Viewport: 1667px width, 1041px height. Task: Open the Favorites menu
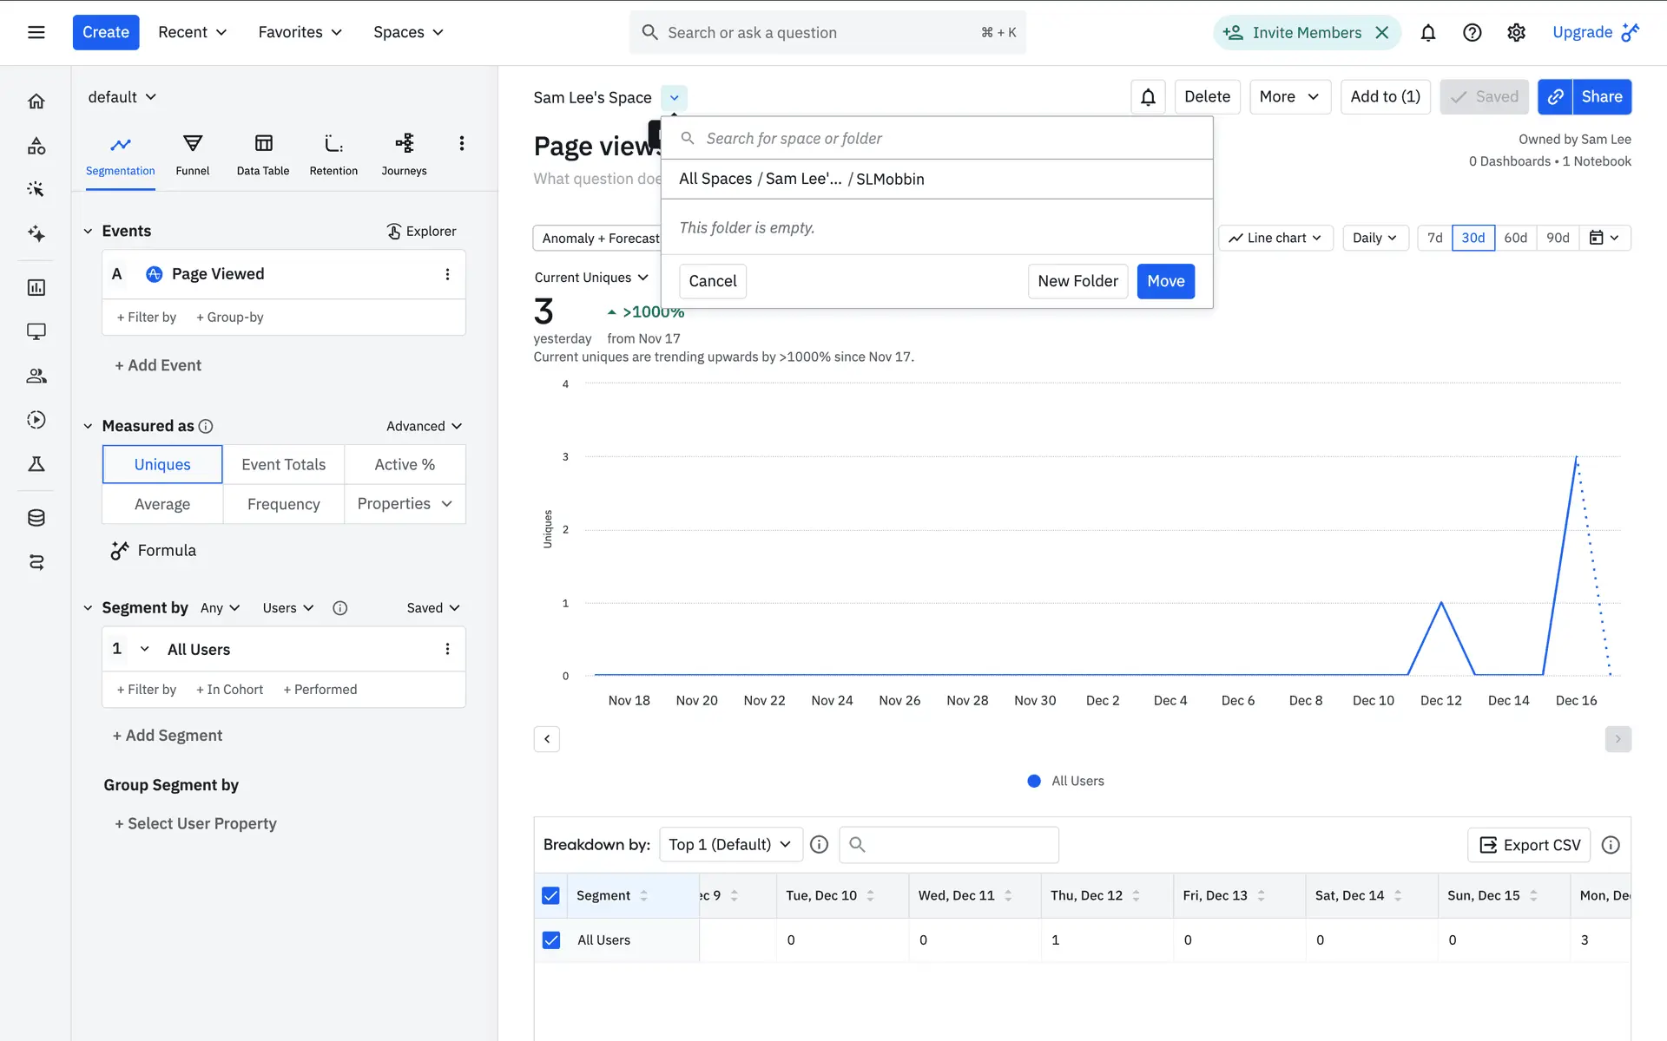click(x=300, y=32)
